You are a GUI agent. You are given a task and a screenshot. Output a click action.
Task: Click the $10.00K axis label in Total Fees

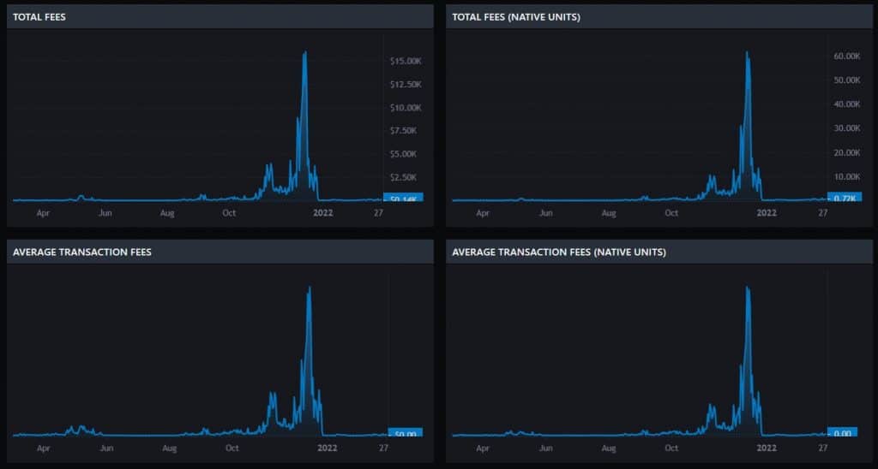[406, 107]
